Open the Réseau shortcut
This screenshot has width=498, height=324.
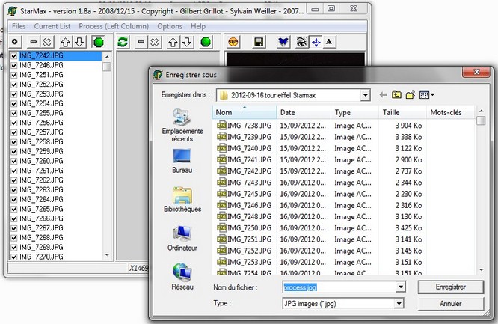[x=182, y=277]
